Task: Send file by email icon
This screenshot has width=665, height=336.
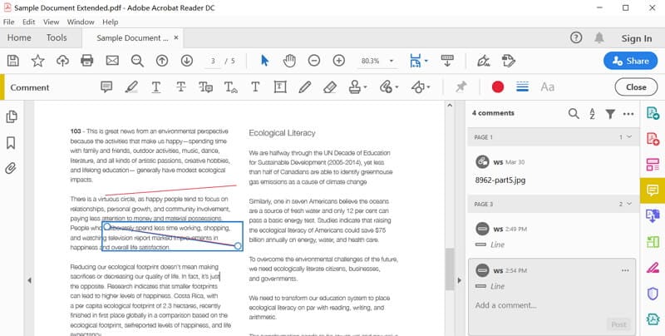Action: (112, 61)
